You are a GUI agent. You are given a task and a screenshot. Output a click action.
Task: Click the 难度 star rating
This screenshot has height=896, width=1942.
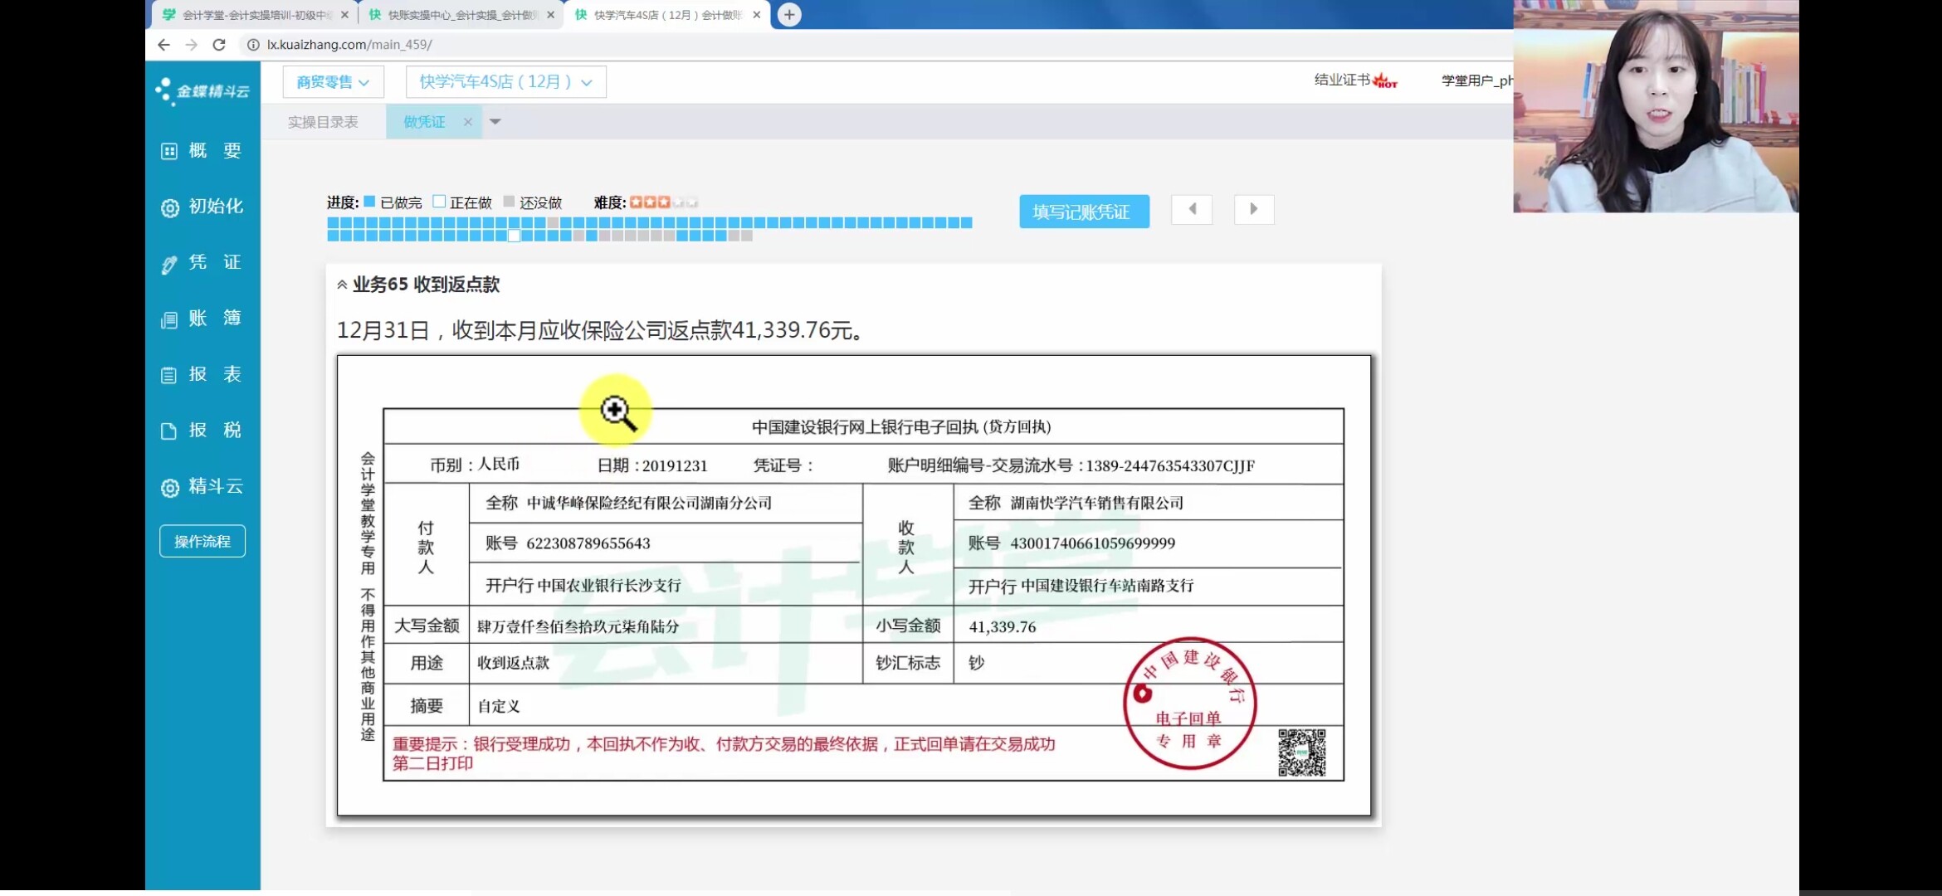click(x=663, y=202)
